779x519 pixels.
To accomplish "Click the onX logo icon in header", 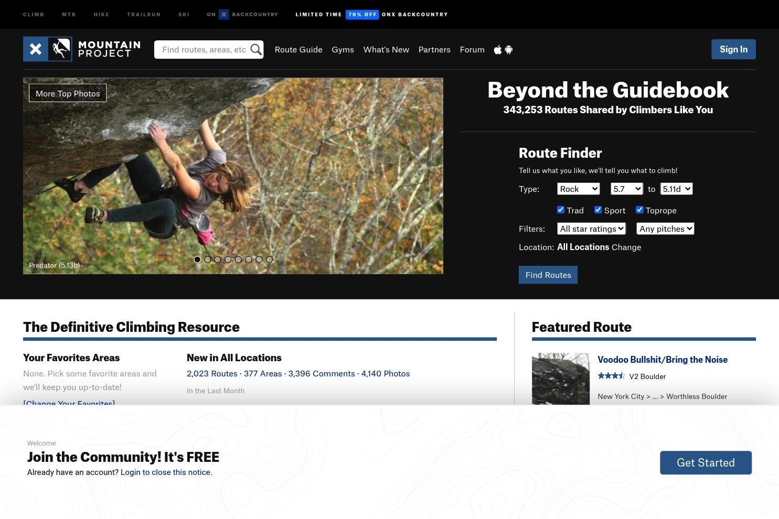I will click(x=35, y=49).
